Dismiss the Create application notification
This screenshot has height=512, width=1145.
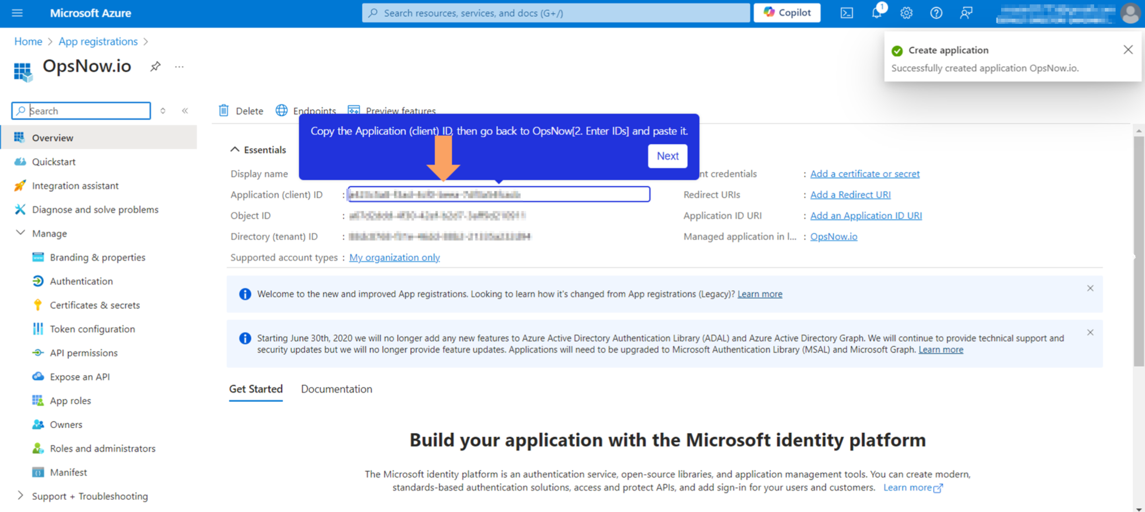click(x=1128, y=49)
